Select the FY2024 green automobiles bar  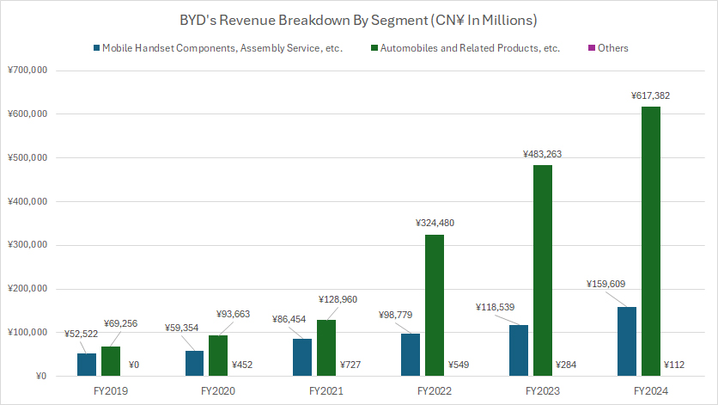[x=651, y=242]
